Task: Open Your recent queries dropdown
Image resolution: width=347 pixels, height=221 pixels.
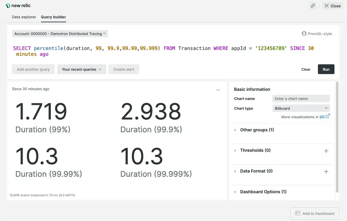Action: (81, 70)
